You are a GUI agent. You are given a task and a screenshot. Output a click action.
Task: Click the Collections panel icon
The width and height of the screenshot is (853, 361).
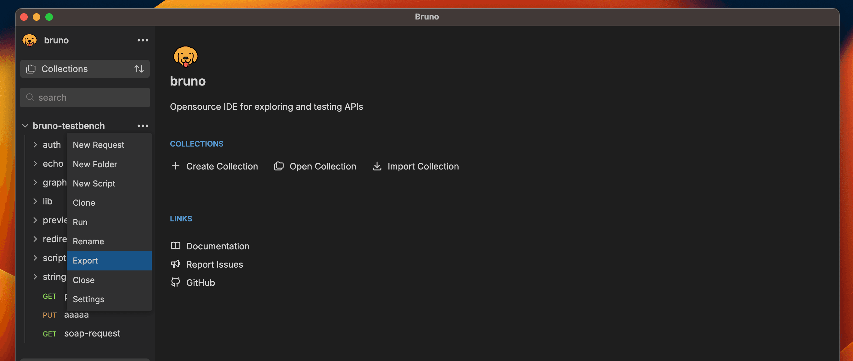tap(31, 69)
